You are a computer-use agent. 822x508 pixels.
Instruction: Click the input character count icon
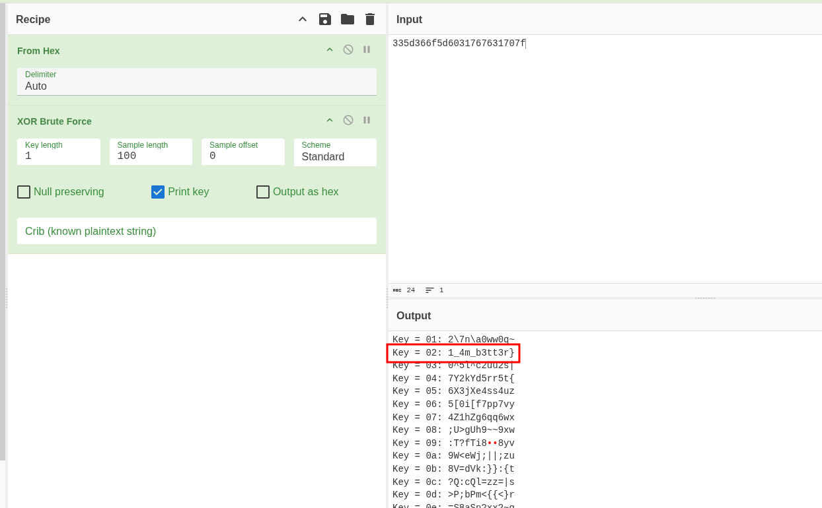[397, 290]
